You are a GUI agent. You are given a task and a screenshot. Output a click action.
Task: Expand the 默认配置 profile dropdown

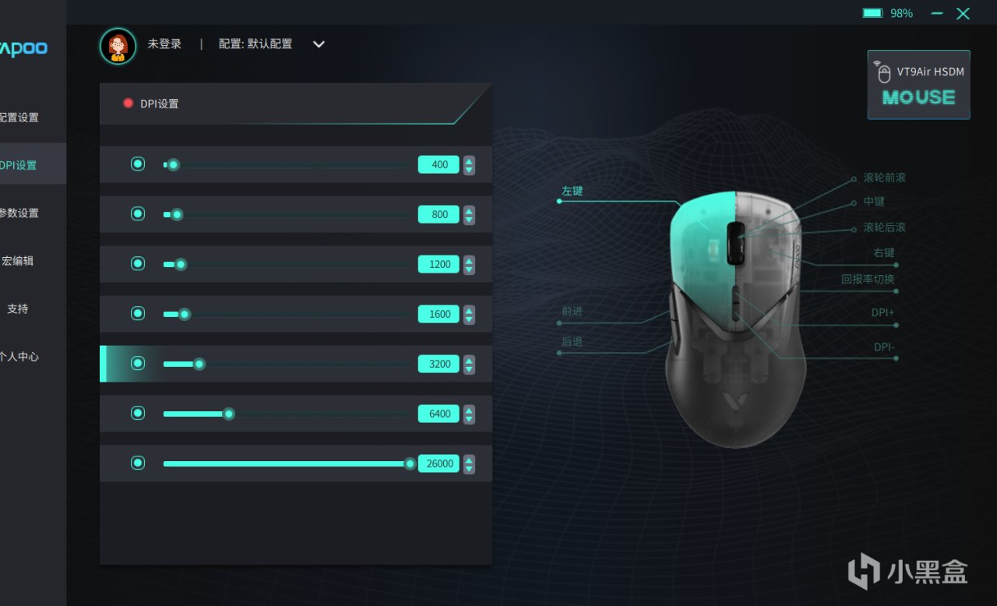tap(319, 44)
